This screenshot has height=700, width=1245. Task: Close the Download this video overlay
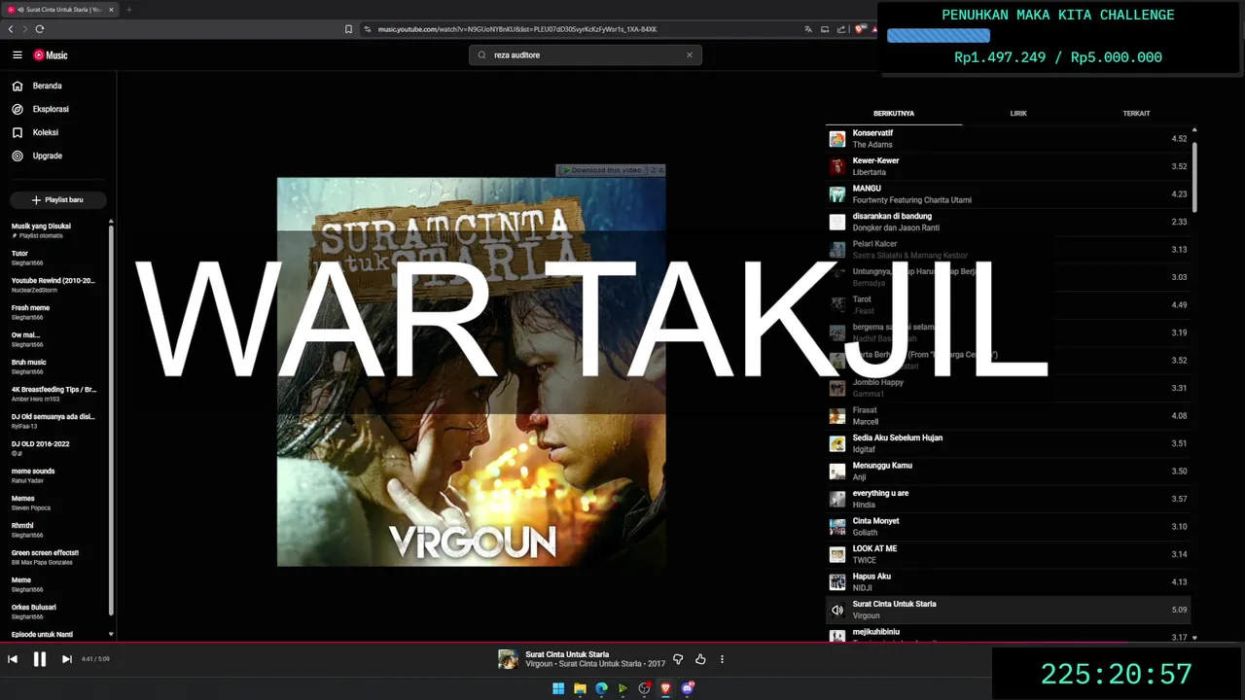tap(661, 170)
